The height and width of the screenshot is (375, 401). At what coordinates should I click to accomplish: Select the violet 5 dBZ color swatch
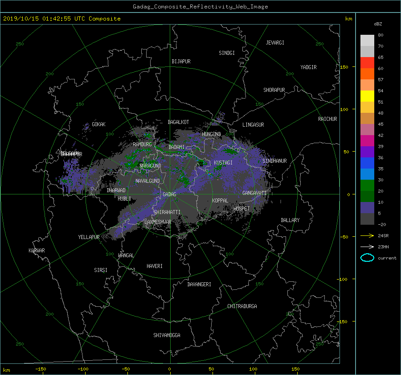click(367, 208)
